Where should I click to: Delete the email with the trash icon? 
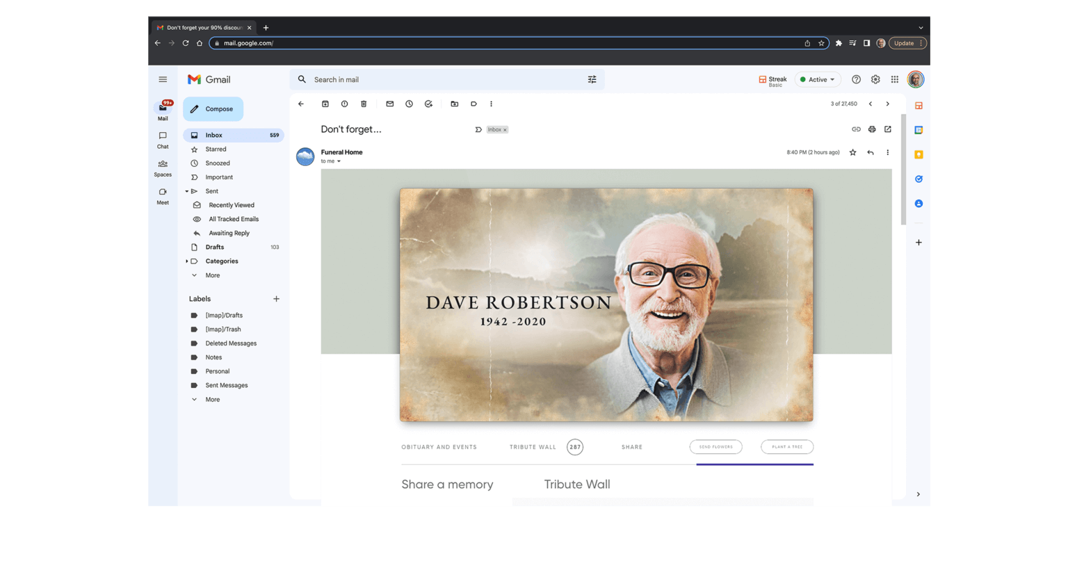tap(364, 104)
